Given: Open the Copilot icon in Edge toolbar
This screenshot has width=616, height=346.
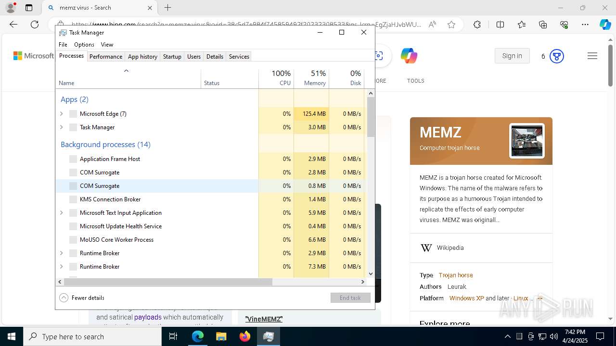Looking at the screenshot, I should point(605,25).
